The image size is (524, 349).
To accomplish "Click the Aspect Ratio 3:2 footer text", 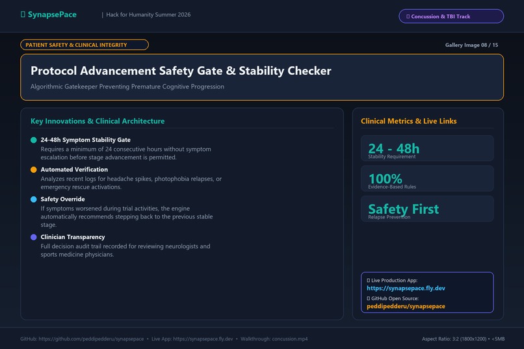I will 463,339.
